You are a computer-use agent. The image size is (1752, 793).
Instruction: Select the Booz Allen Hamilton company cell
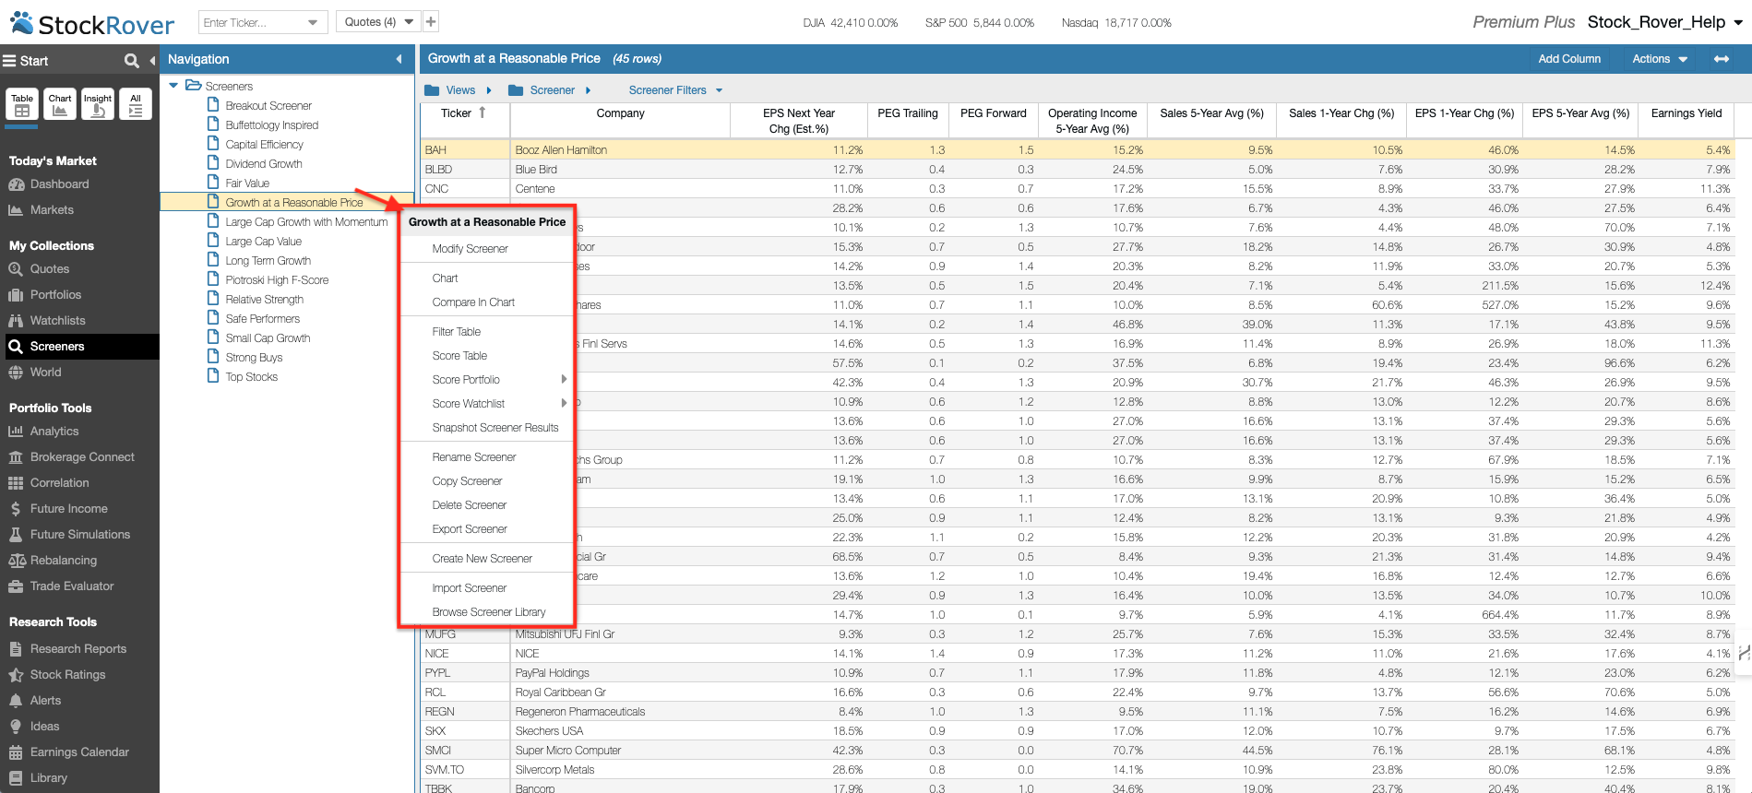point(620,149)
